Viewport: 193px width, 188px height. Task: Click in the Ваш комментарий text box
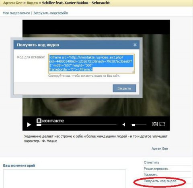(64, 179)
